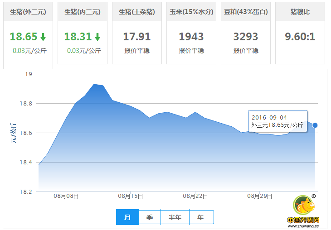Click the 08月22日 date label

[x=195, y=196]
